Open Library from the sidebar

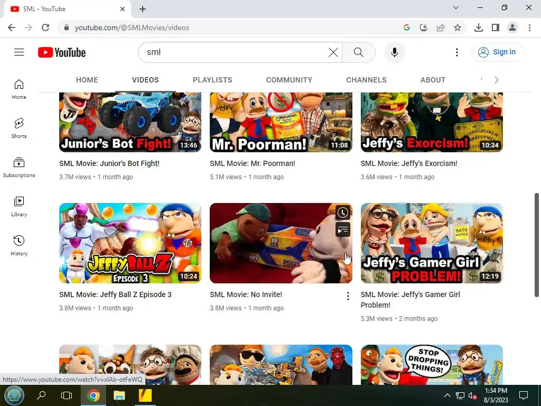pos(19,207)
